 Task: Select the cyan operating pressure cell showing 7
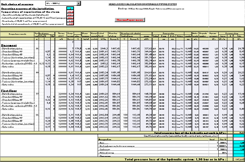point(70,8)
